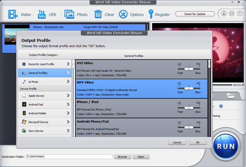Viewport: 246px width, 167px height.
Task: Click the Apple Device logo icon
Action: [x=24, y=95]
